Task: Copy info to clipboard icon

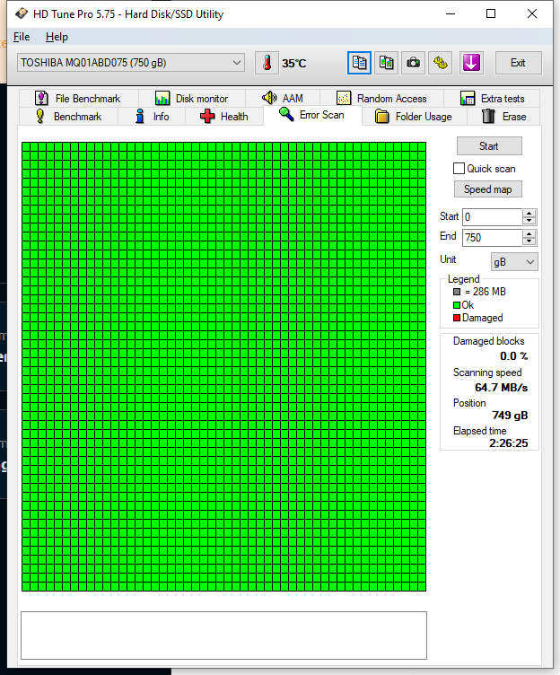Action: pyautogui.click(x=359, y=63)
